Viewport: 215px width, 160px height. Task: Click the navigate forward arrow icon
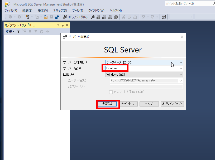19,17
